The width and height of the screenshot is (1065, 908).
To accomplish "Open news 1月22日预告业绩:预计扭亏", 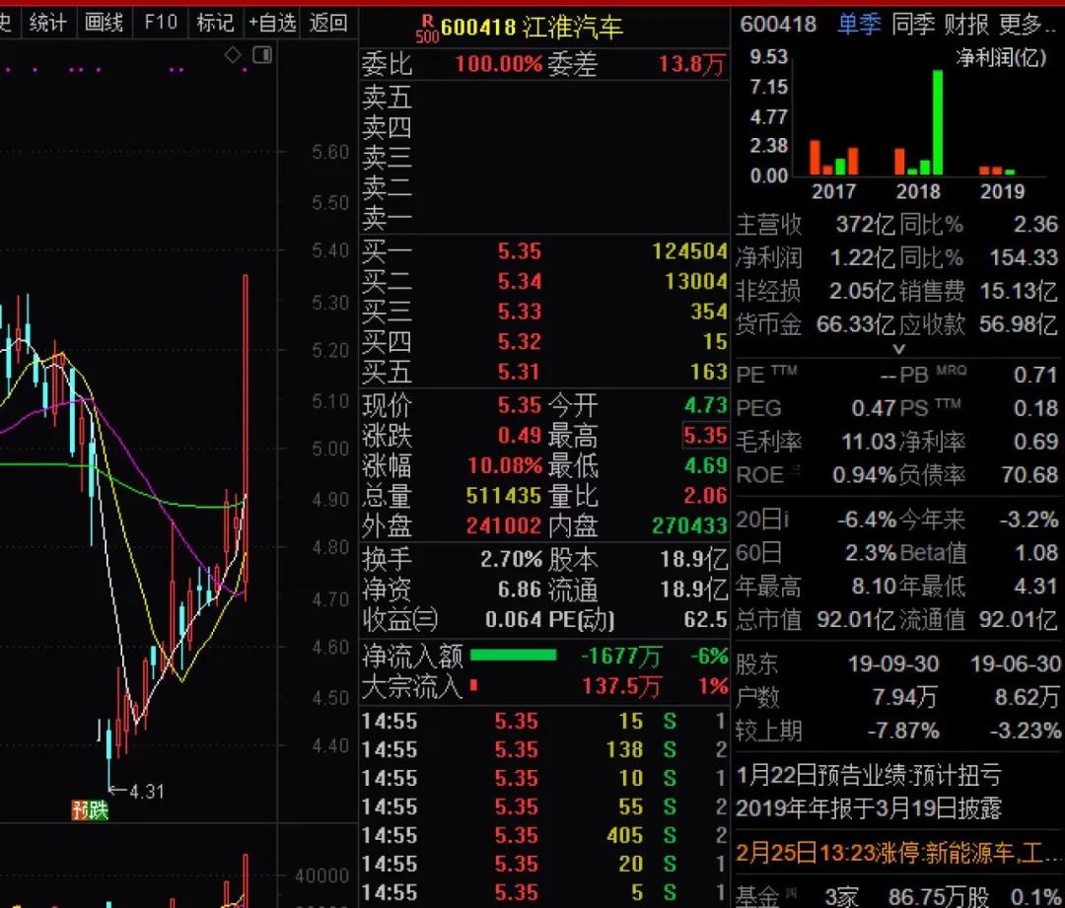I will click(x=869, y=775).
